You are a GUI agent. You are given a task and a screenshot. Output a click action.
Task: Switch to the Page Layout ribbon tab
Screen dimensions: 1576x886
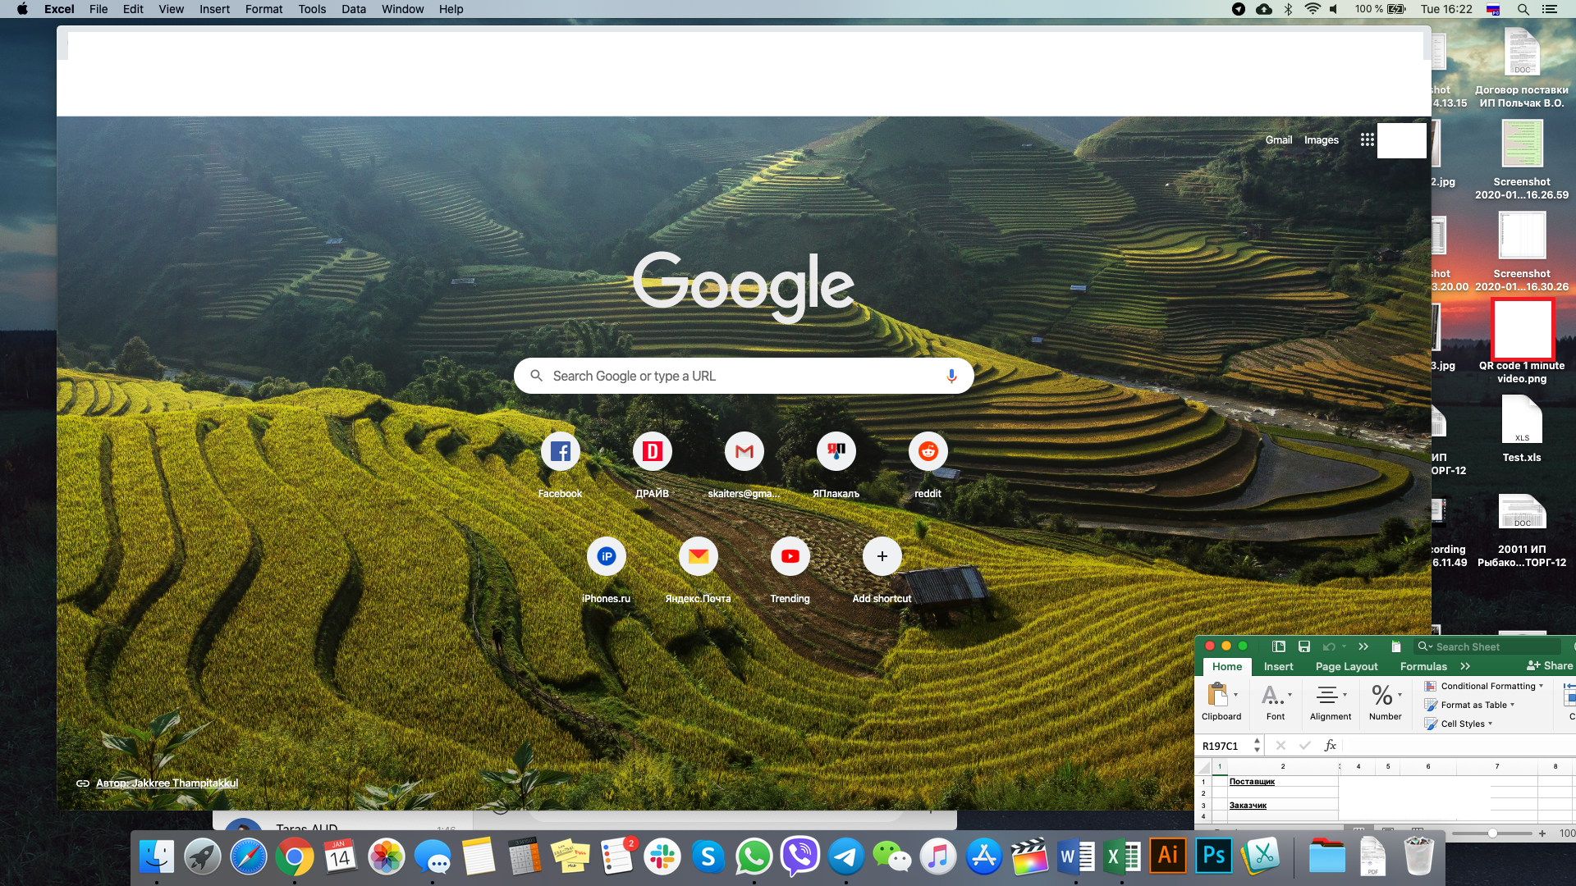(x=1346, y=666)
